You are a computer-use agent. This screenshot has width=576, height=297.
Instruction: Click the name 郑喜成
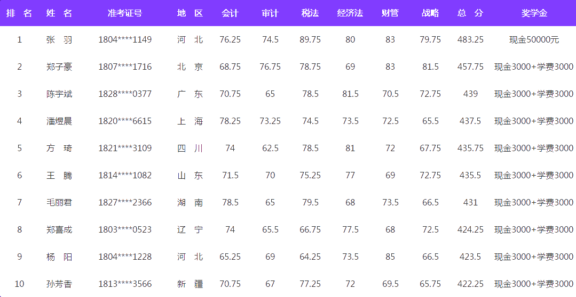[59, 229]
